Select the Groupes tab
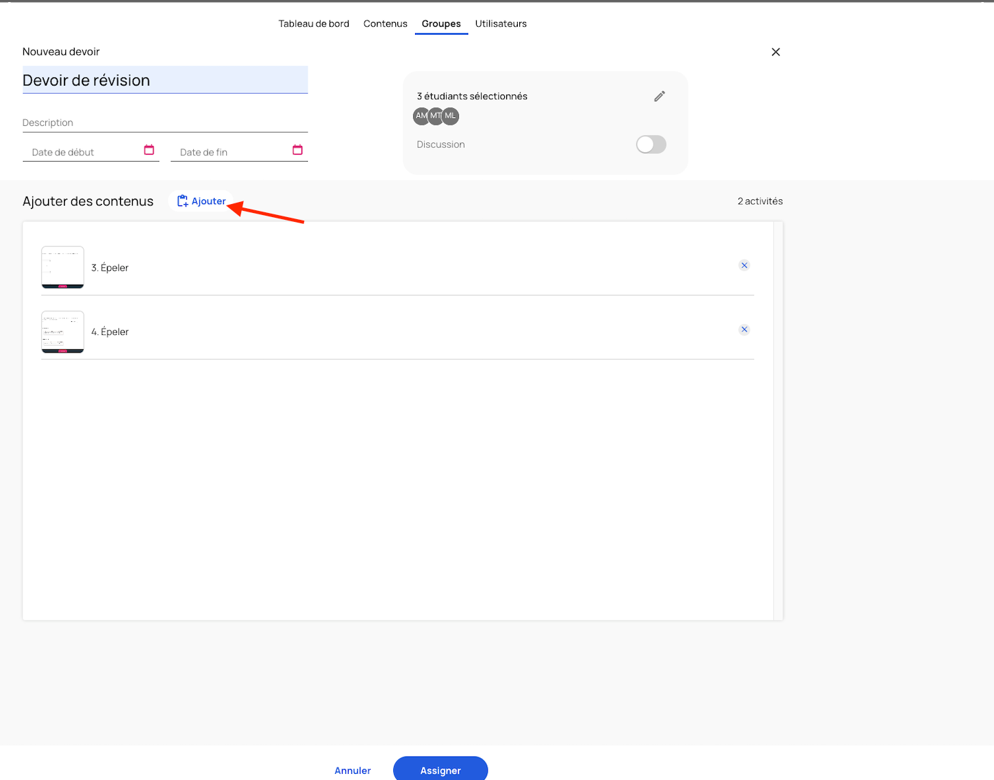 coord(441,24)
